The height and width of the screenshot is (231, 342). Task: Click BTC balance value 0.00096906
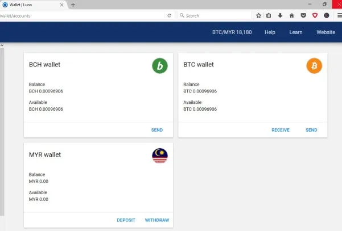(x=200, y=91)
